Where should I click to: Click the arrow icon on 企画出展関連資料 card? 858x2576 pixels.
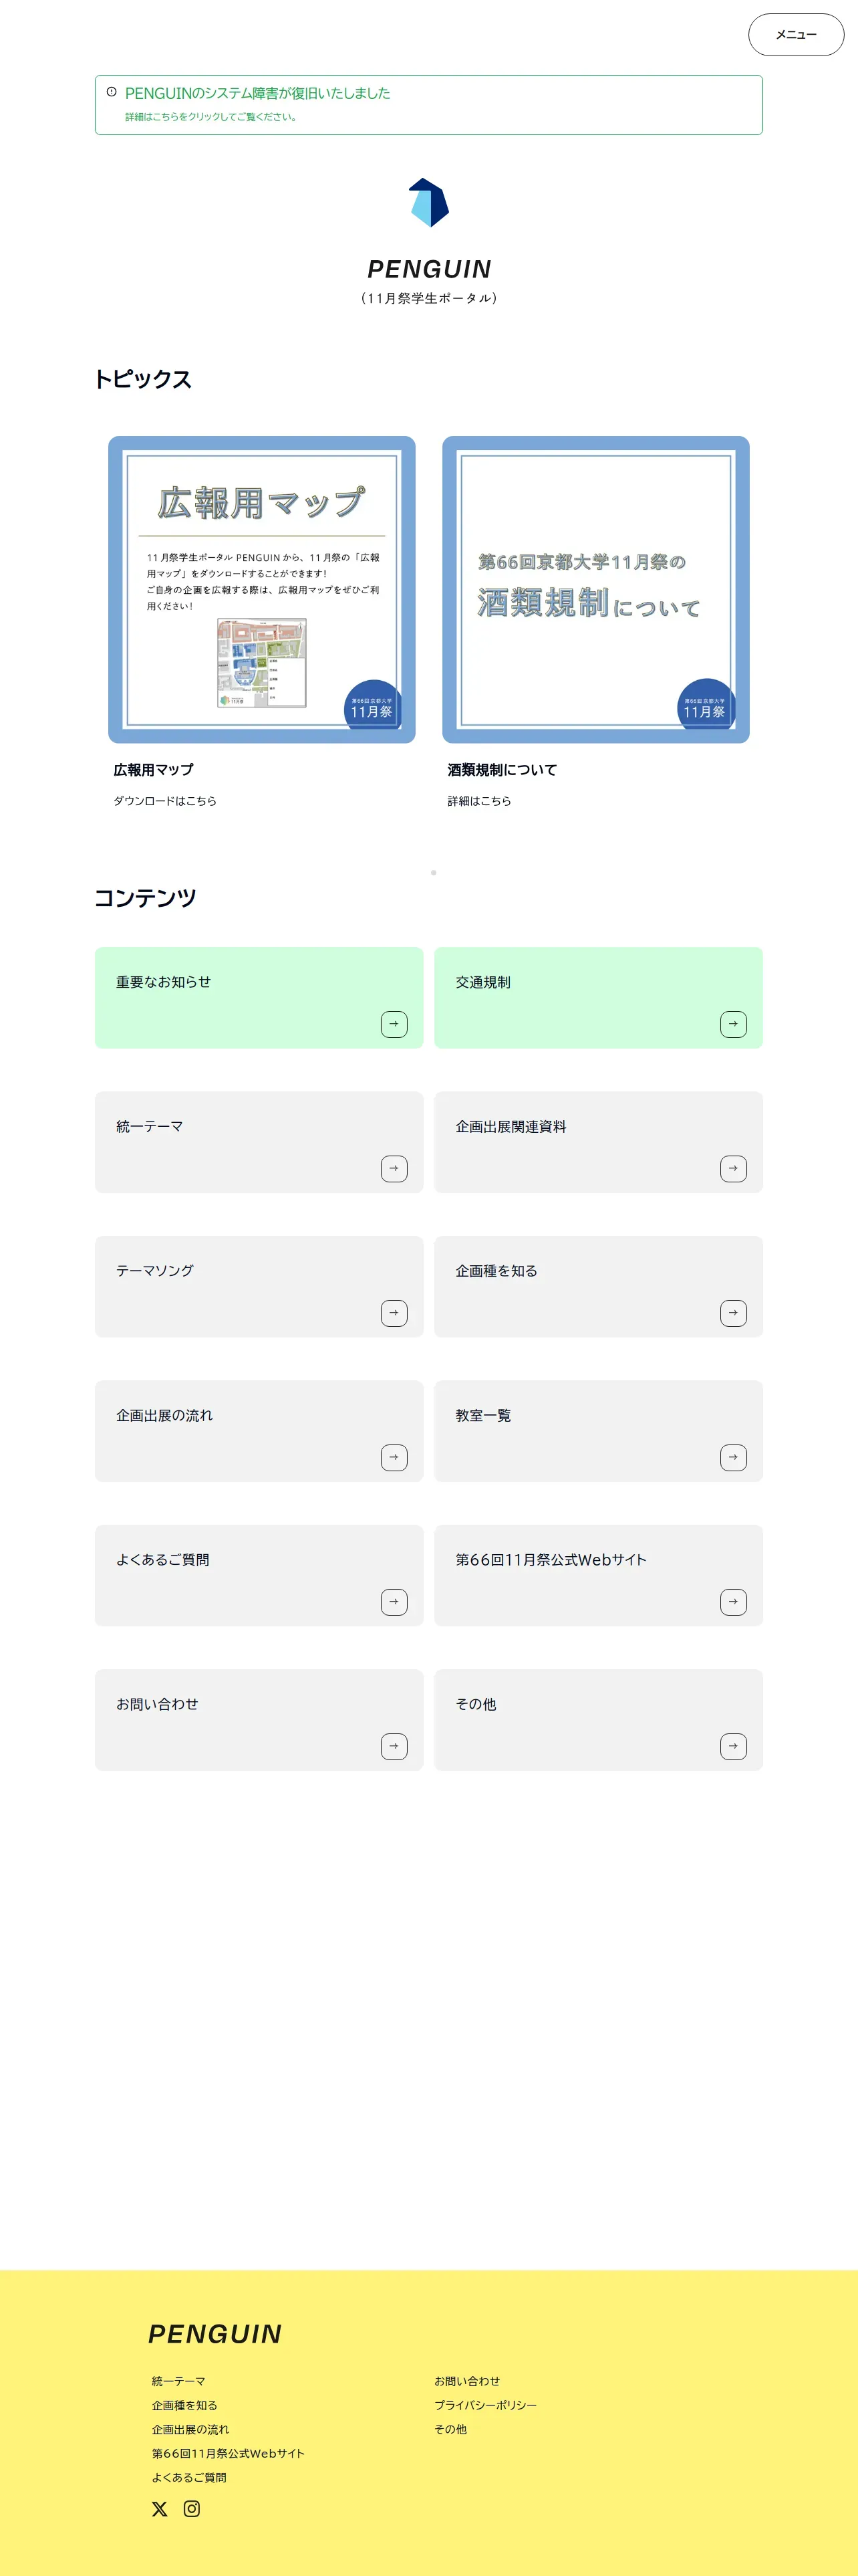[733, 1168]
